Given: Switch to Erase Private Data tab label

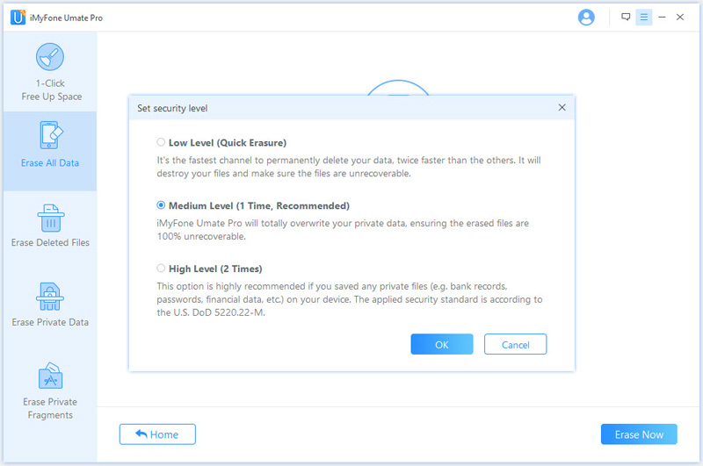Looking at the screenshot, I should 50,322.
